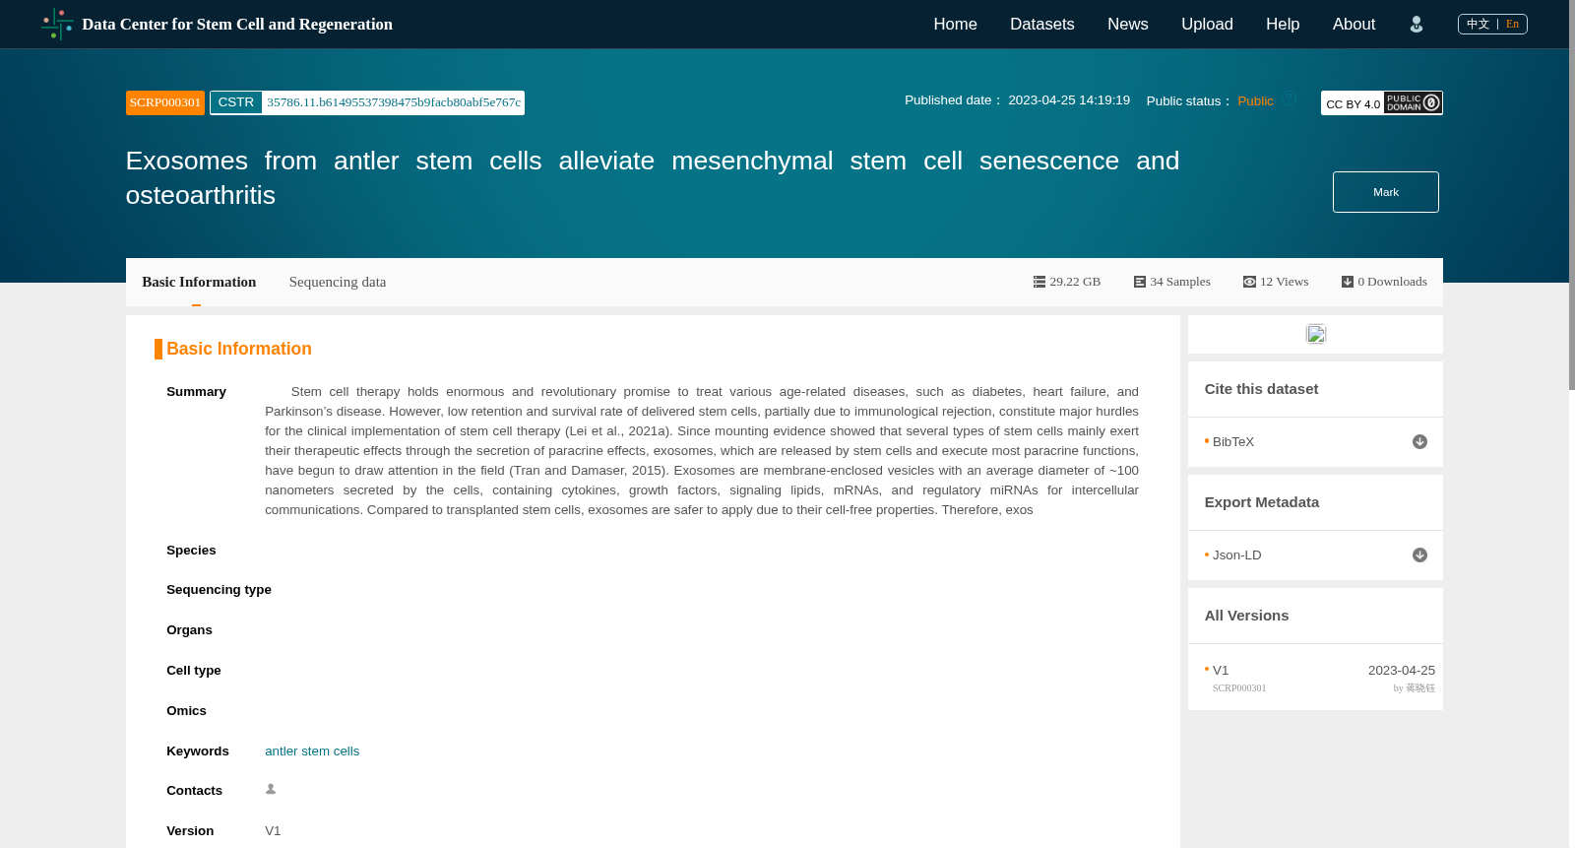The image size is (1575, 848).
Task: Click the dataset title about antler stem cells
Action: [x=653, y=177]
